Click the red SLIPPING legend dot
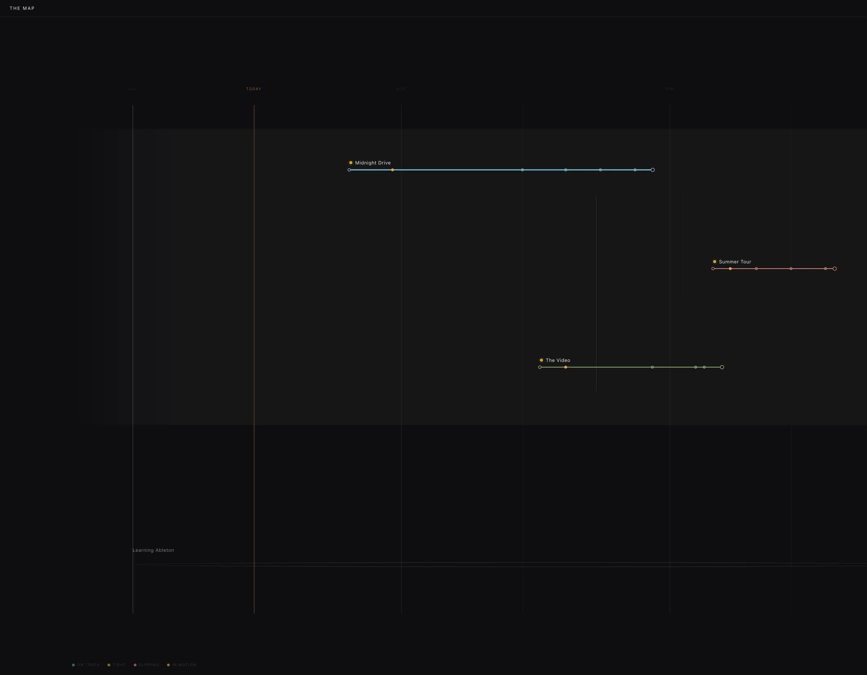The height and width of the screenshot is (675, 867). click(135, 665)
